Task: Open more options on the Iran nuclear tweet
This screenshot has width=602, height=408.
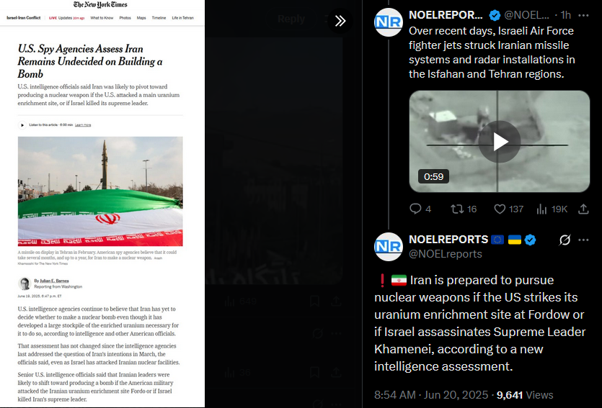Action: point(583,240)
